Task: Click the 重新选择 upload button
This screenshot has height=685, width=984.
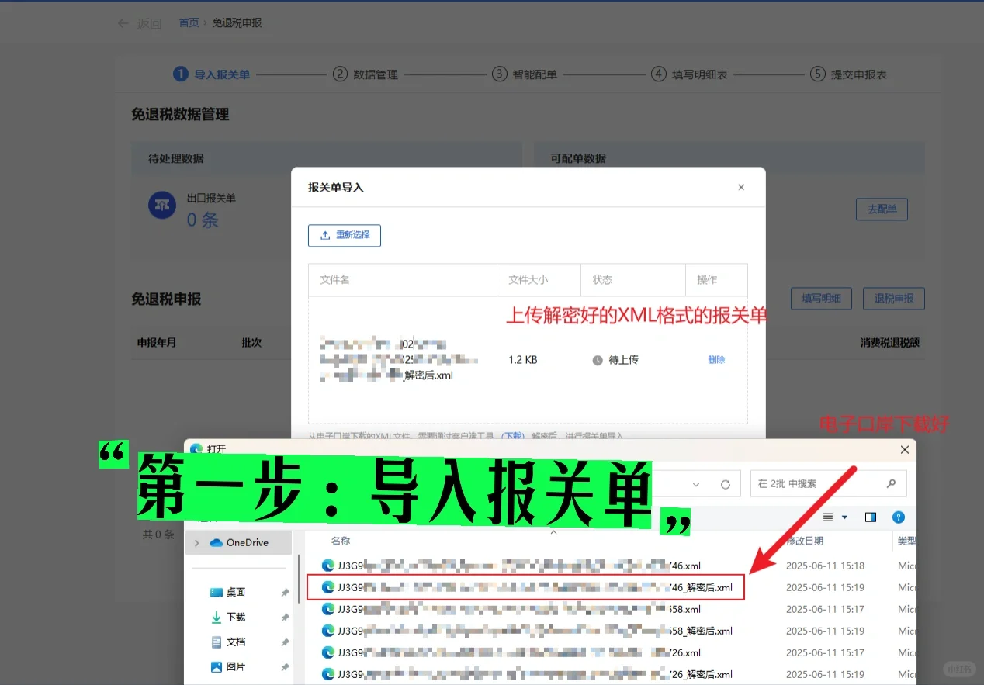Action: [x=344, y=235]
